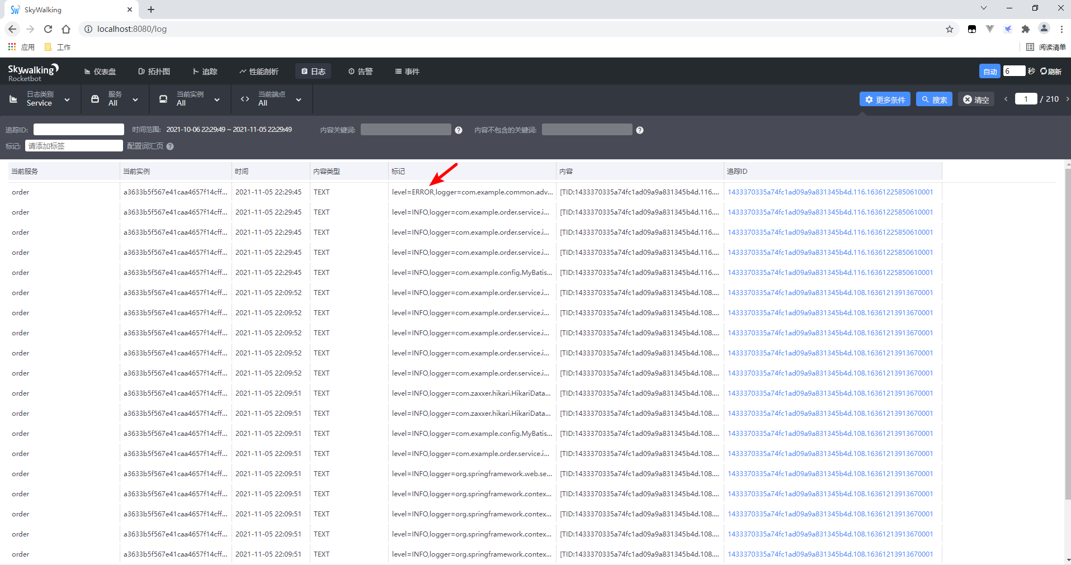Click the vertical scrollbar of the log page
1071x565 pixels.
[1068, 335]
